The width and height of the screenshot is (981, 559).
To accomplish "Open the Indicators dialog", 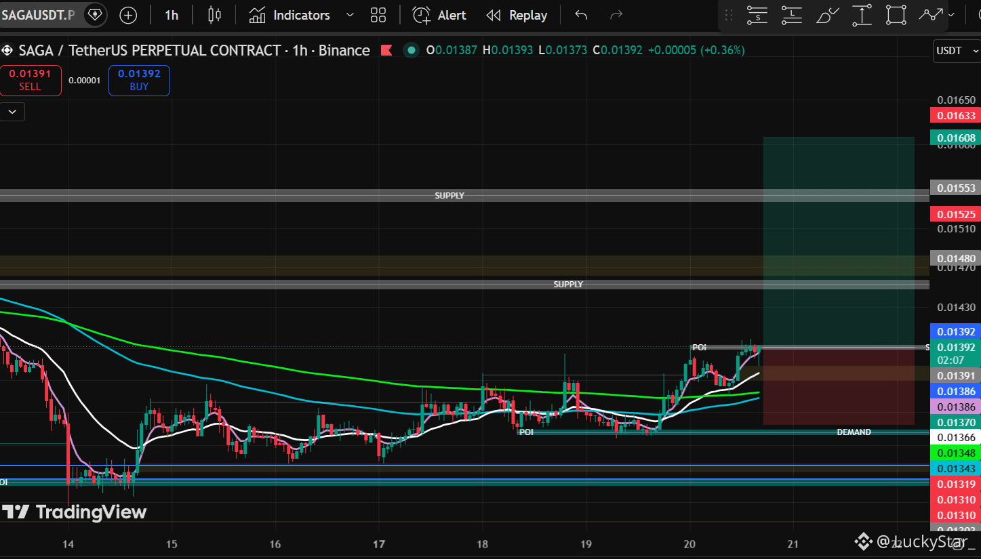I will pyautogui.click(x=289, y=15).
